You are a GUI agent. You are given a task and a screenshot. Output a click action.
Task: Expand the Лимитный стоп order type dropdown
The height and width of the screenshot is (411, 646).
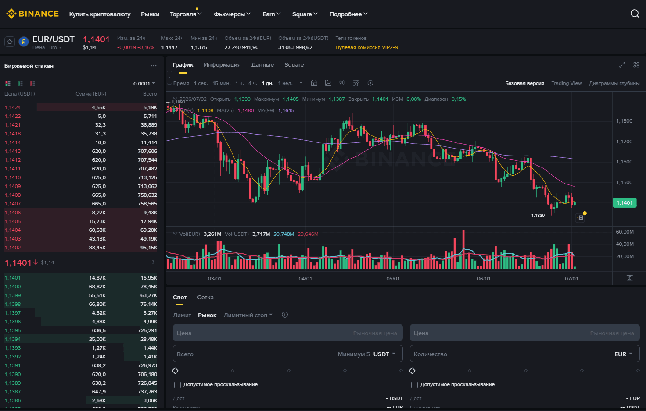pyautogui.click(x=248, y=315)
